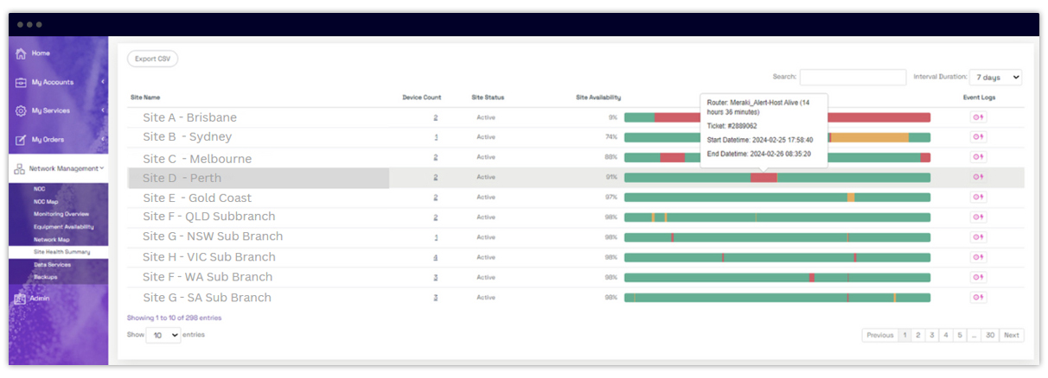Viewport: 1048px width, 378px height.
Task: Click the My Orders edit icon
Action: [21, 140]
